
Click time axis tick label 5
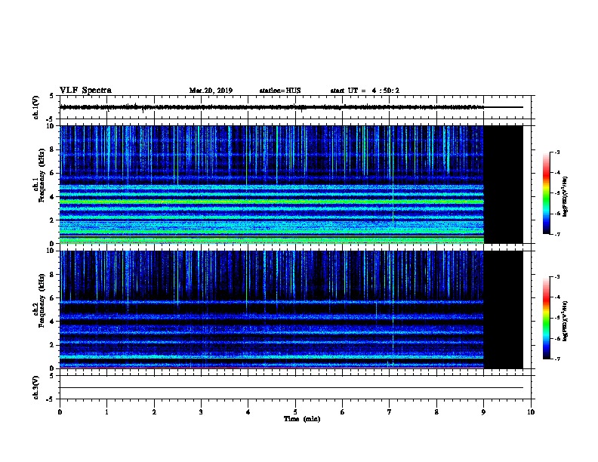tap(295, 412)
